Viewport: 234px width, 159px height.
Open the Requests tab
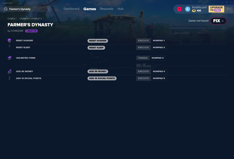pyautogui.click(x=107, y=9)
